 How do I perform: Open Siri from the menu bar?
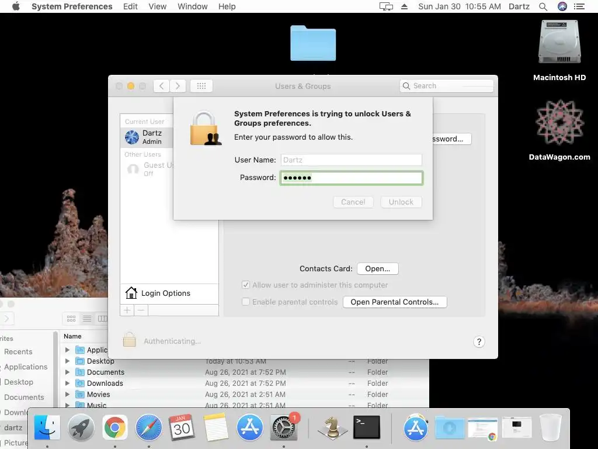(x=562, y=6)
